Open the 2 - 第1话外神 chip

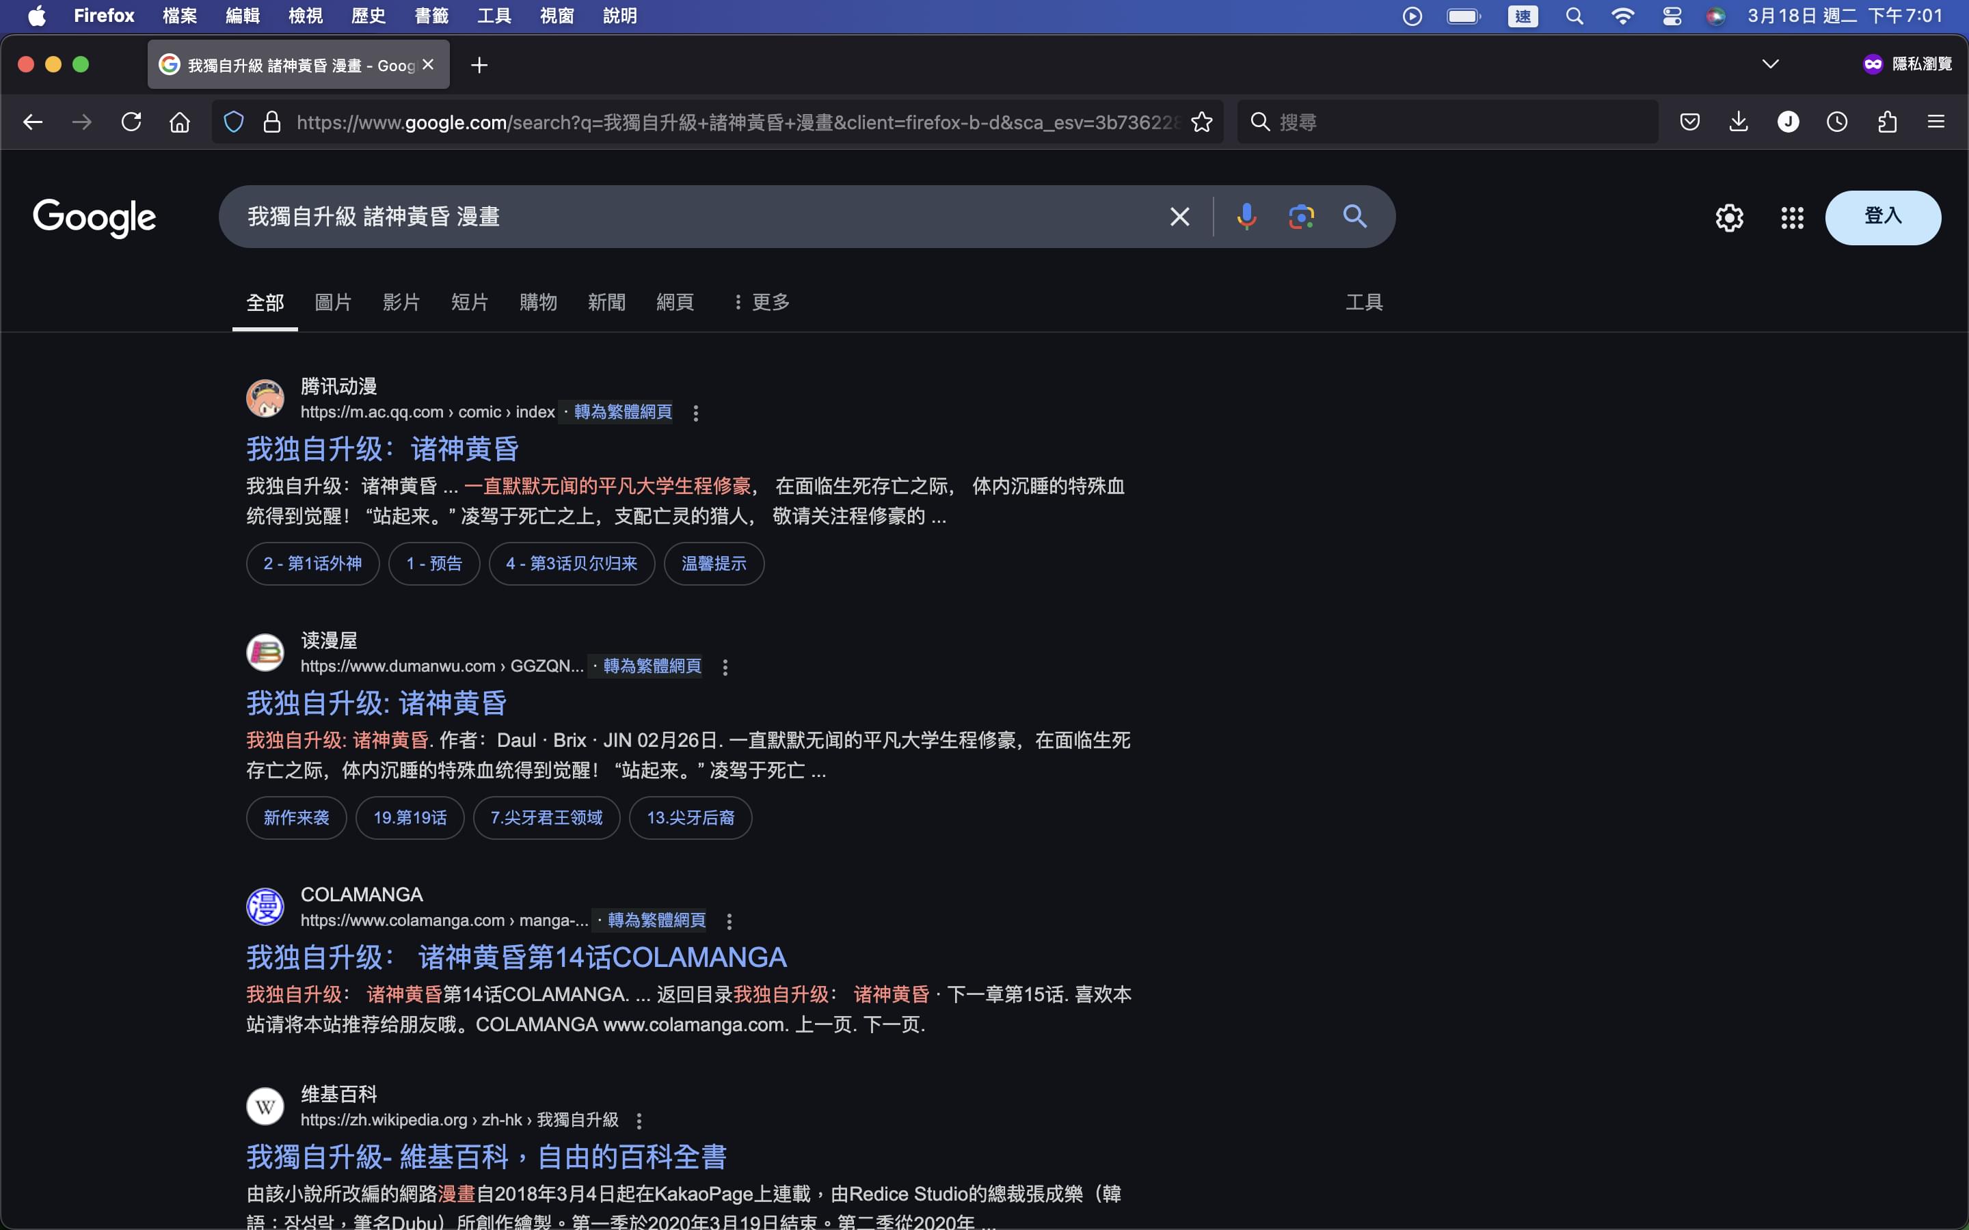pyautogui.click(x=312, y=564)
